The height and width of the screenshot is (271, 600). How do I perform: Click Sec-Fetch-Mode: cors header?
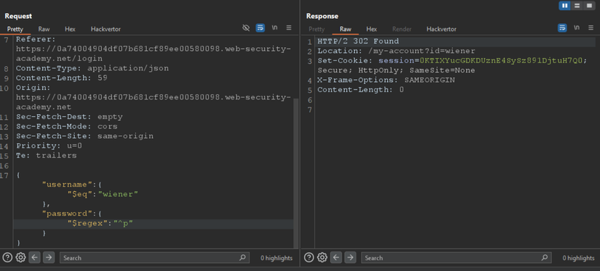pyautogui.click(x=67, y=126)
